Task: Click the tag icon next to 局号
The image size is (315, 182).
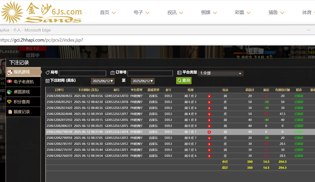Action: 47,73
